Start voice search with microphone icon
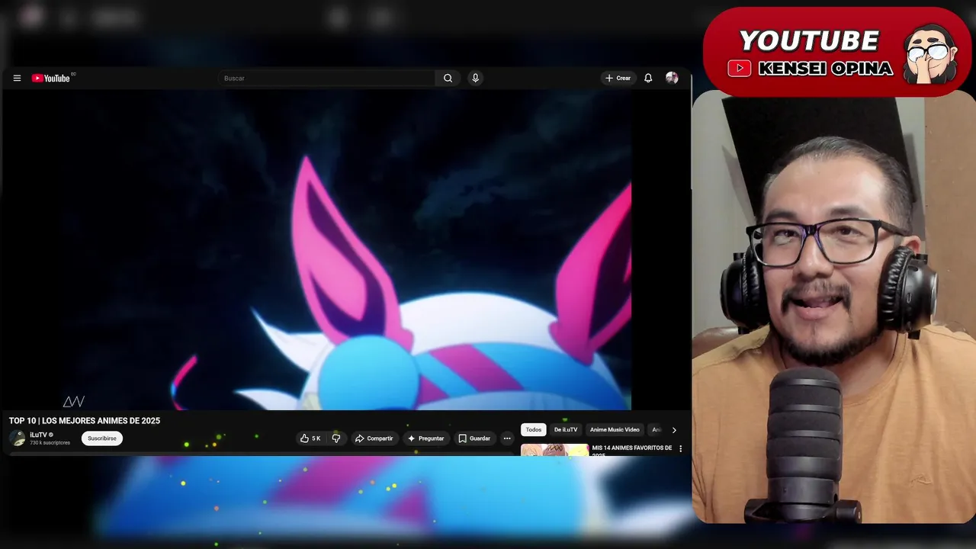The image size is (976, 549). (475, 78)
